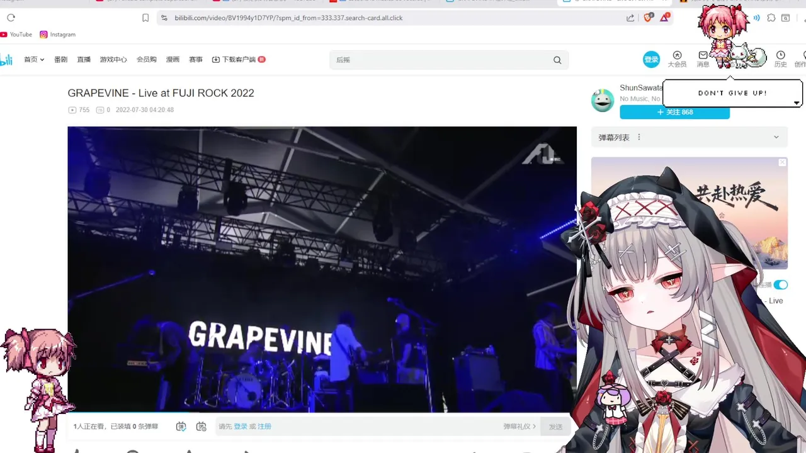Image resolution: width=806 pixels, height=453 pixels.
Task: Toggle the autoplay switch
Action: click(781, 284)
